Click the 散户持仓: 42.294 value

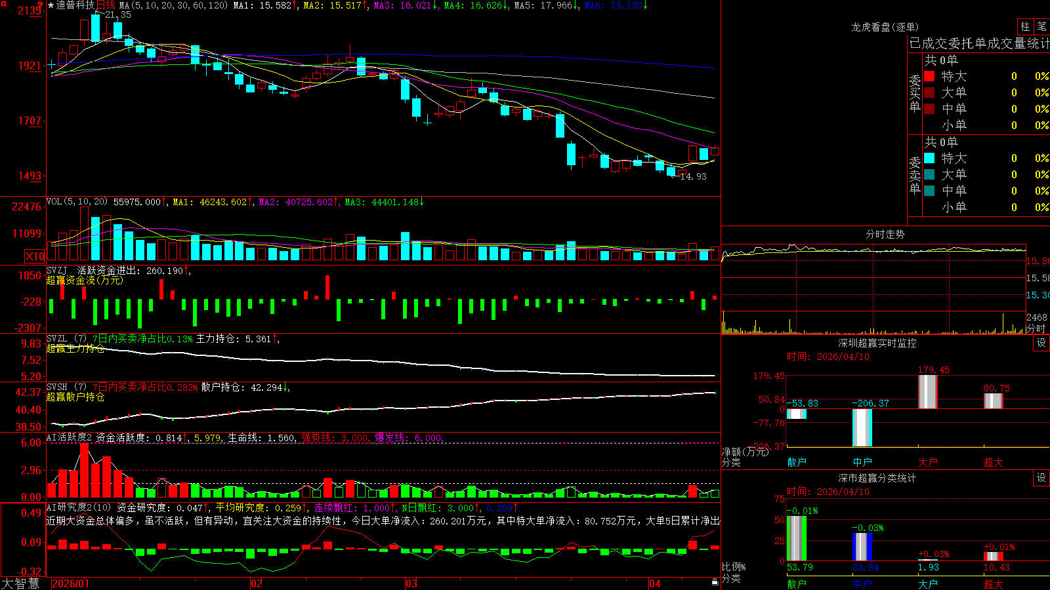(242, 387)
